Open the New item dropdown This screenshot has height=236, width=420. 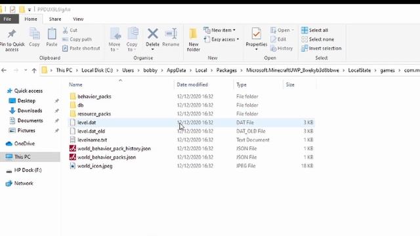219,30
